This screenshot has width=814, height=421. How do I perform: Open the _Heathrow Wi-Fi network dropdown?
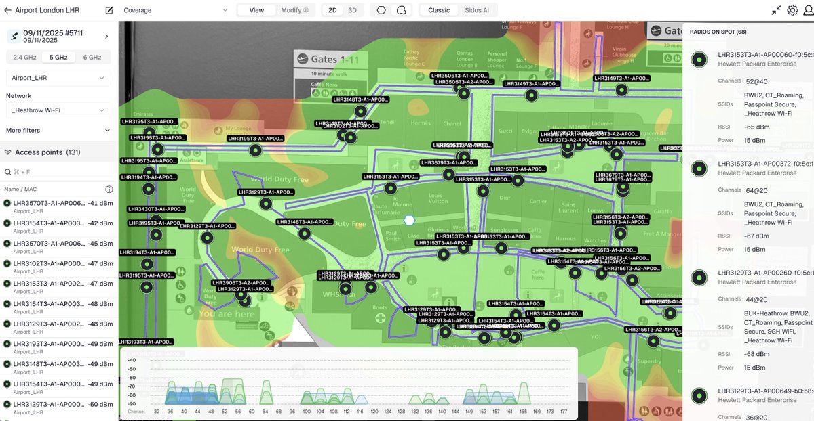58,110
